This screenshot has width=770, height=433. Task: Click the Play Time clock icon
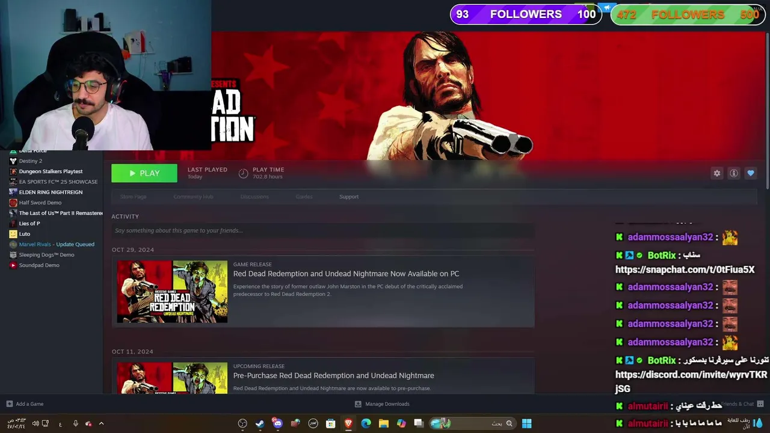243,173
